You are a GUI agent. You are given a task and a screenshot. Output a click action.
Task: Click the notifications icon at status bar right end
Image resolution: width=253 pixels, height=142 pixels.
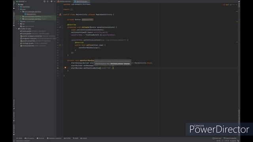[238, 141]
